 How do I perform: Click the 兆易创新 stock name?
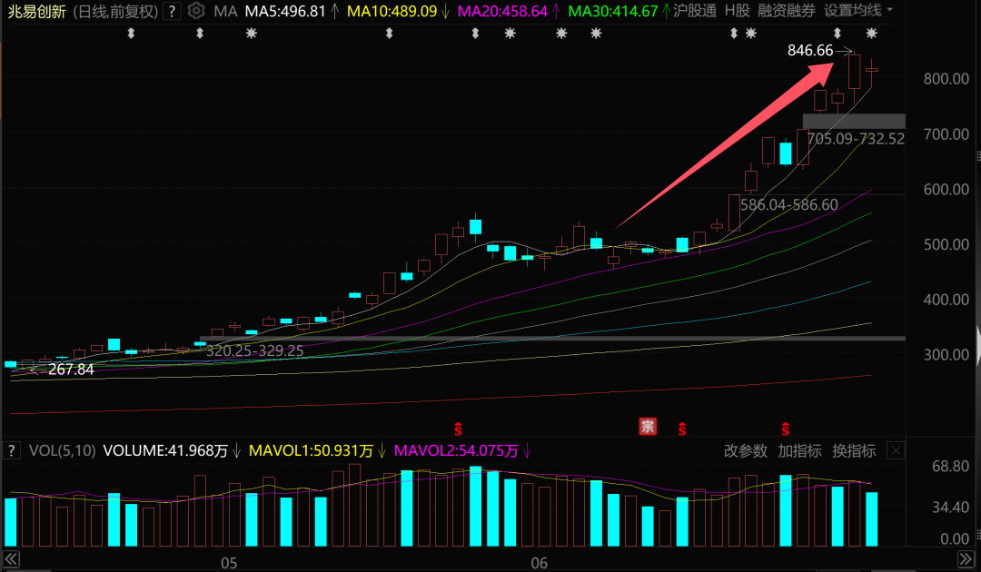click(36, 11)
